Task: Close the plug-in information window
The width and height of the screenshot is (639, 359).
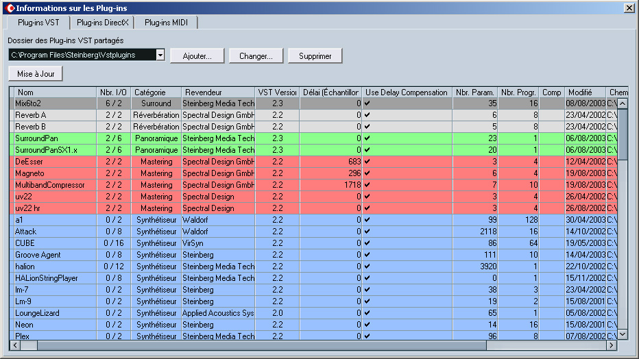Action: pyautogui.click(x=629, y=8)
